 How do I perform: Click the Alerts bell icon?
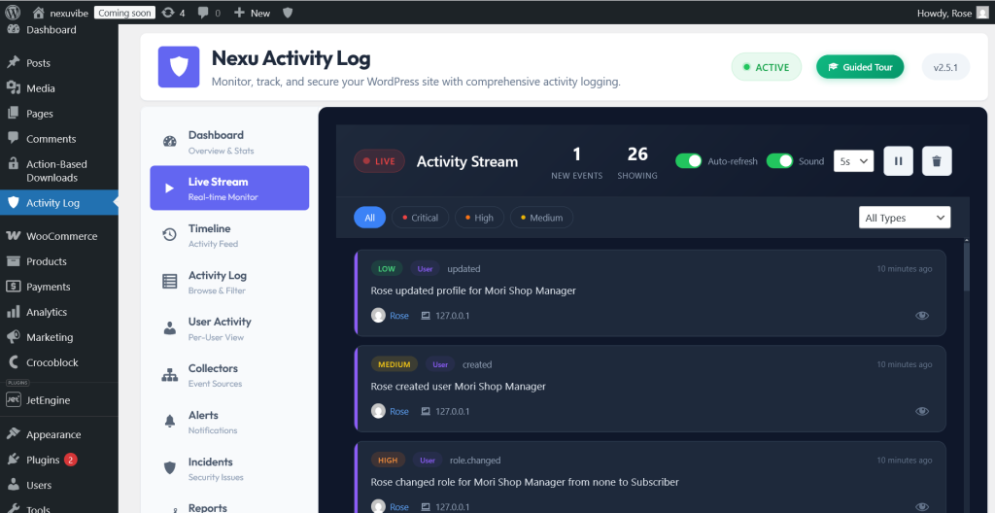(x=169, y=421)
